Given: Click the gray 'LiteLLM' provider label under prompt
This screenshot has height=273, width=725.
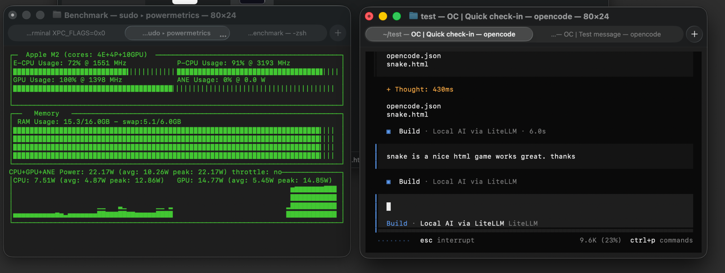Looking at the screenshot, I should tap(523, 223).
